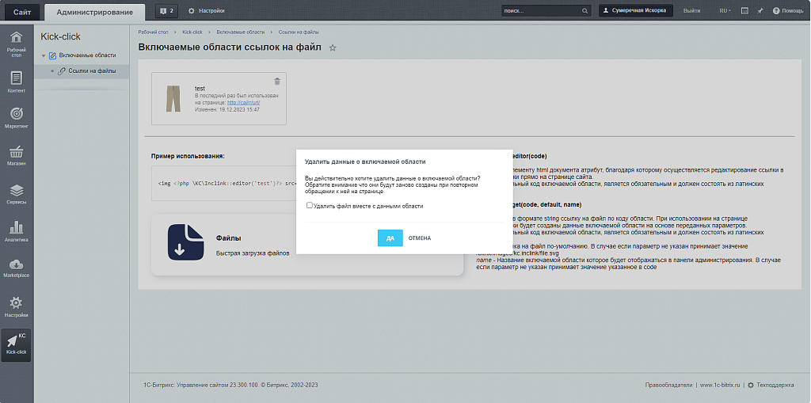Collapse the Включаемые области tree node
The width and height of the screenshot is (811, 403).
click(44, 55)
